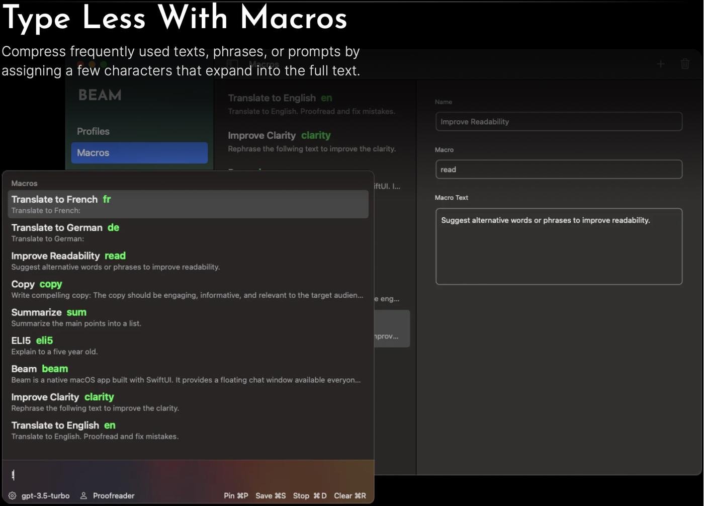704x506 pixels.
Task: Click the plus icon to add macro
Action: pos(660,64)
